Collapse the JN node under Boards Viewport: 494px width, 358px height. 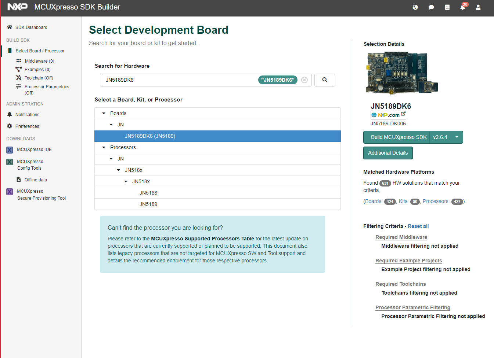(x=111, y=125)
